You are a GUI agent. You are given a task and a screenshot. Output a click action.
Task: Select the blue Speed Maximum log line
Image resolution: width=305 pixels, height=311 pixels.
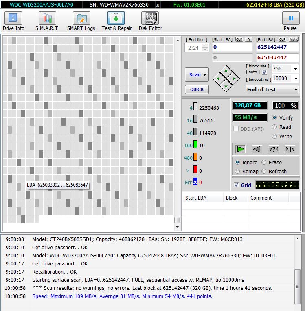click(122, 296)
